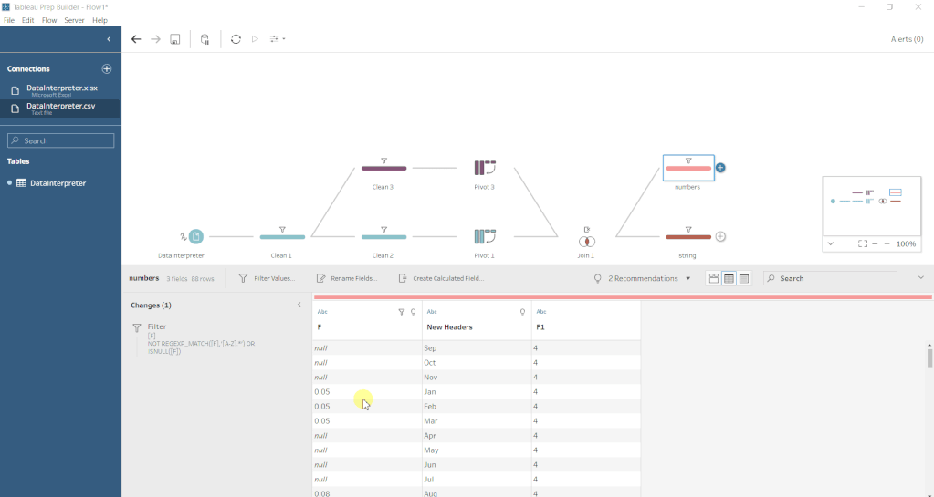
Task: Change data type Abc of F column
Action: coord(322,312)
